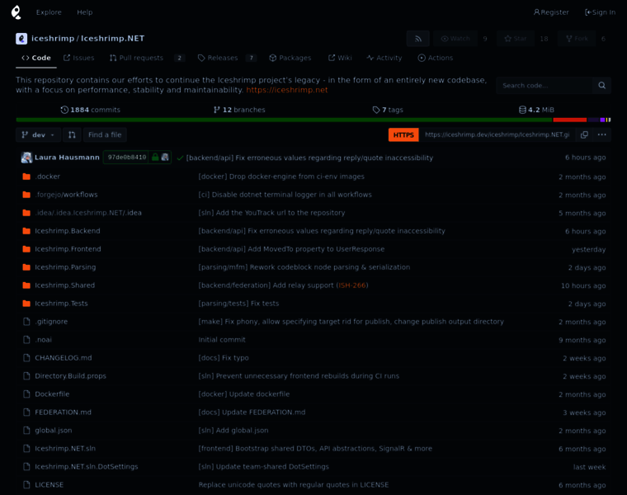Image resolution: width=627 pixels, height=495 pixels.
Task: Select the HTTPS clone button
Action: click(403, 134)
